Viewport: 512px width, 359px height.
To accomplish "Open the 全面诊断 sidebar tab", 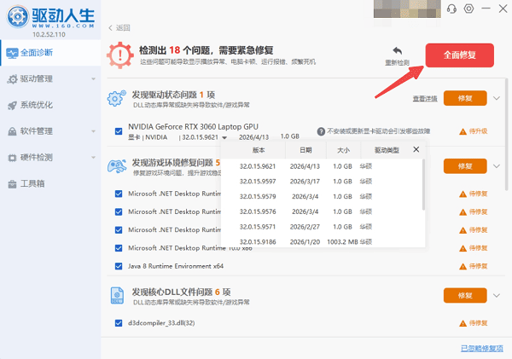I will (x=50, y=53).
